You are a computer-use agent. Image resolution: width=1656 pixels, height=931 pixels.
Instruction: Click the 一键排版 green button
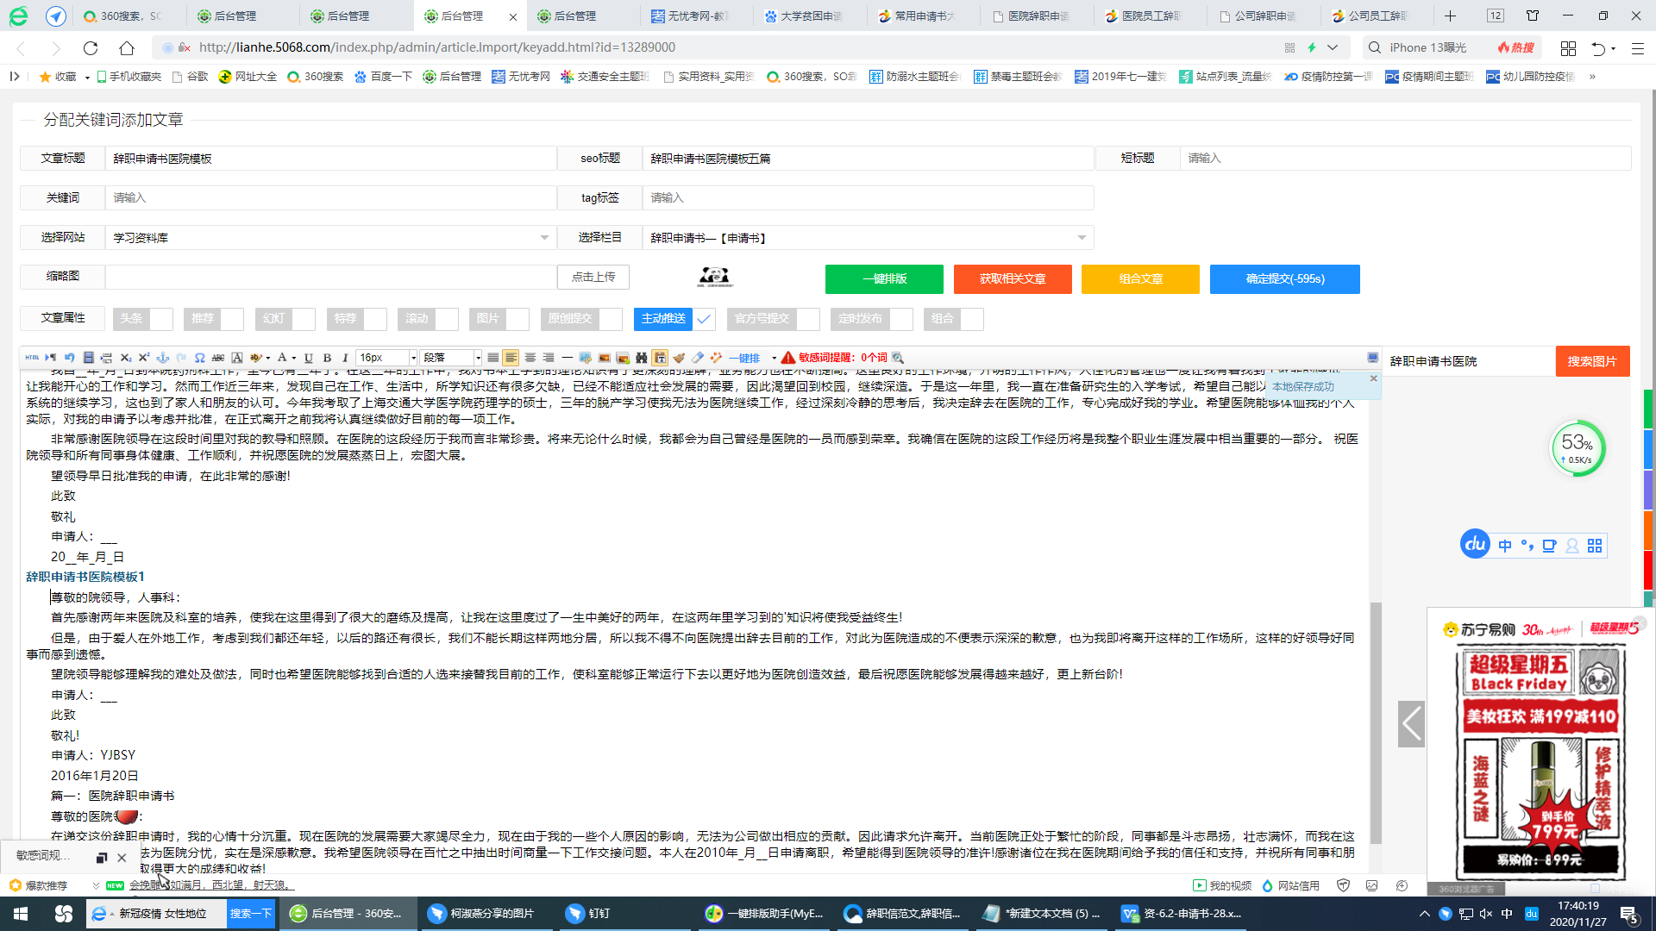point(883,278)
